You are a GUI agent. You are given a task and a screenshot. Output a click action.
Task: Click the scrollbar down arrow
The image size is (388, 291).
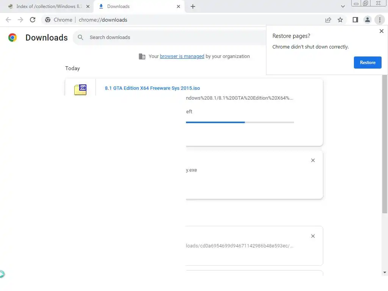click(x=385, y=272)
